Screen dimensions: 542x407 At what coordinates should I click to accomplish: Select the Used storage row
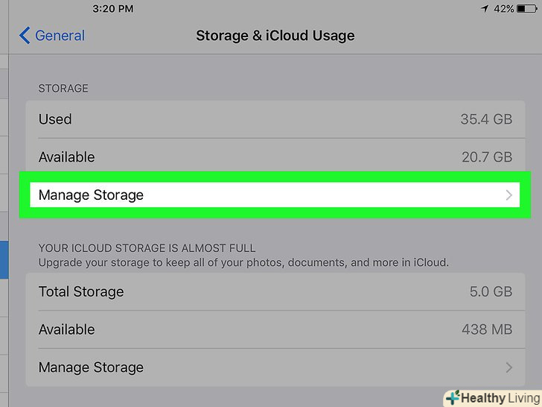(268, 119)
